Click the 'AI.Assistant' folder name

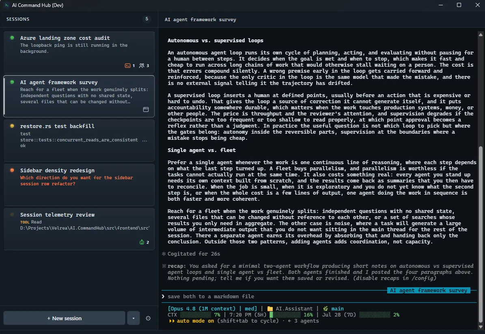click(294, 309)
